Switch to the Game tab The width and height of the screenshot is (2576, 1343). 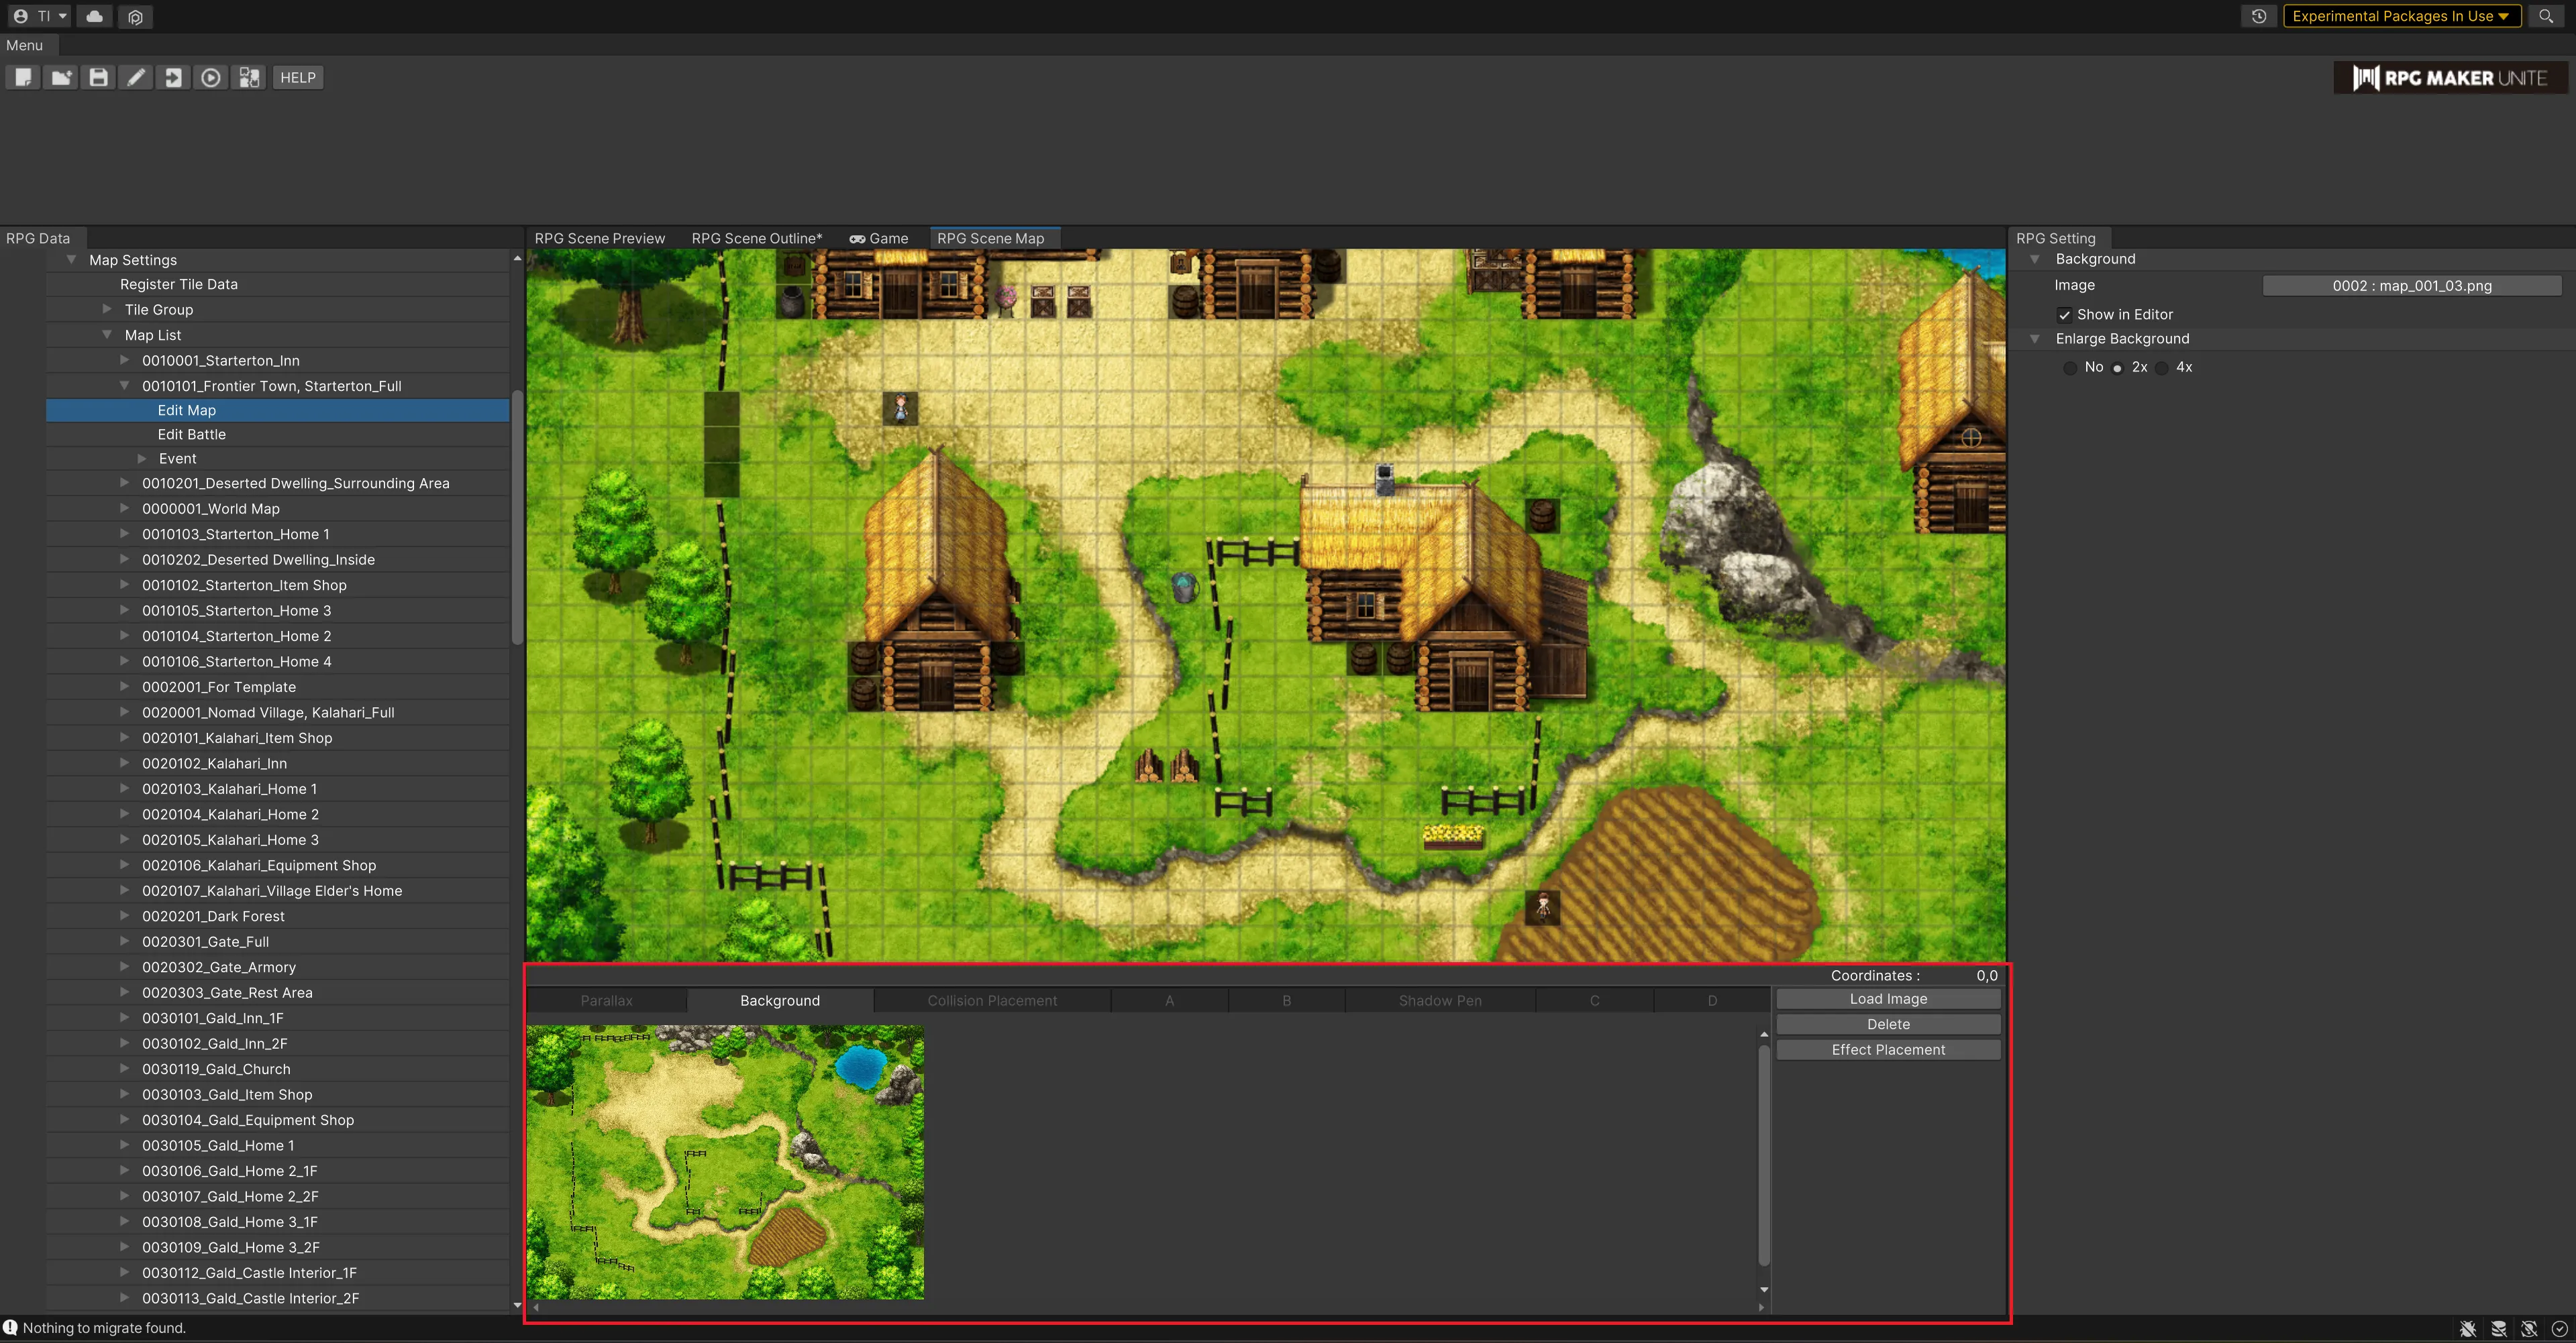(879, 239)
